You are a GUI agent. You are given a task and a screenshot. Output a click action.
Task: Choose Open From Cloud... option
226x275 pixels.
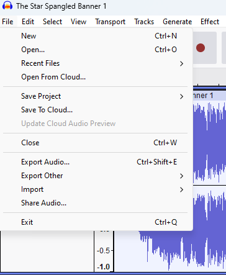point(96,77)
